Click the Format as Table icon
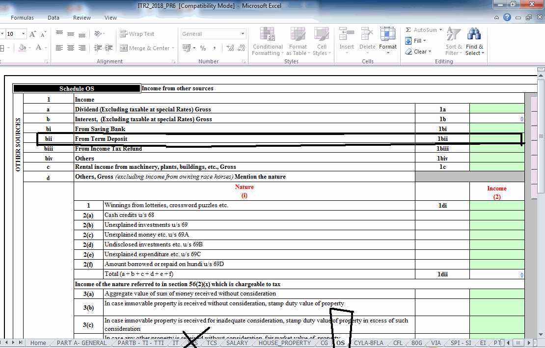Image resolution: width=545 pixels, height=348 pixels. (x=298, y=39)
